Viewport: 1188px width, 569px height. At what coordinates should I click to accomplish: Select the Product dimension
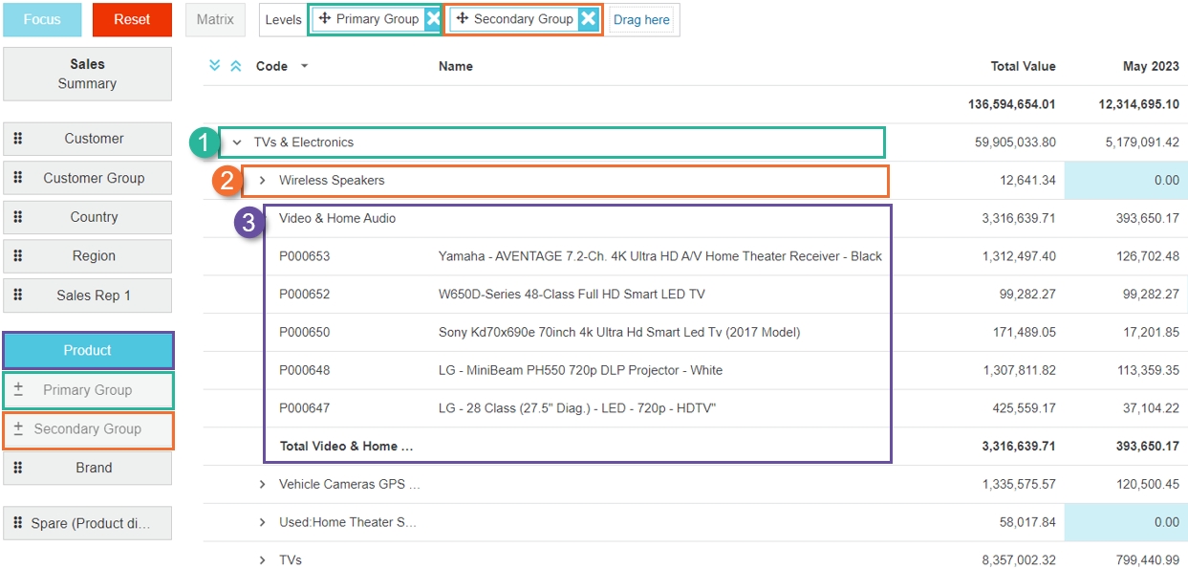88,350
